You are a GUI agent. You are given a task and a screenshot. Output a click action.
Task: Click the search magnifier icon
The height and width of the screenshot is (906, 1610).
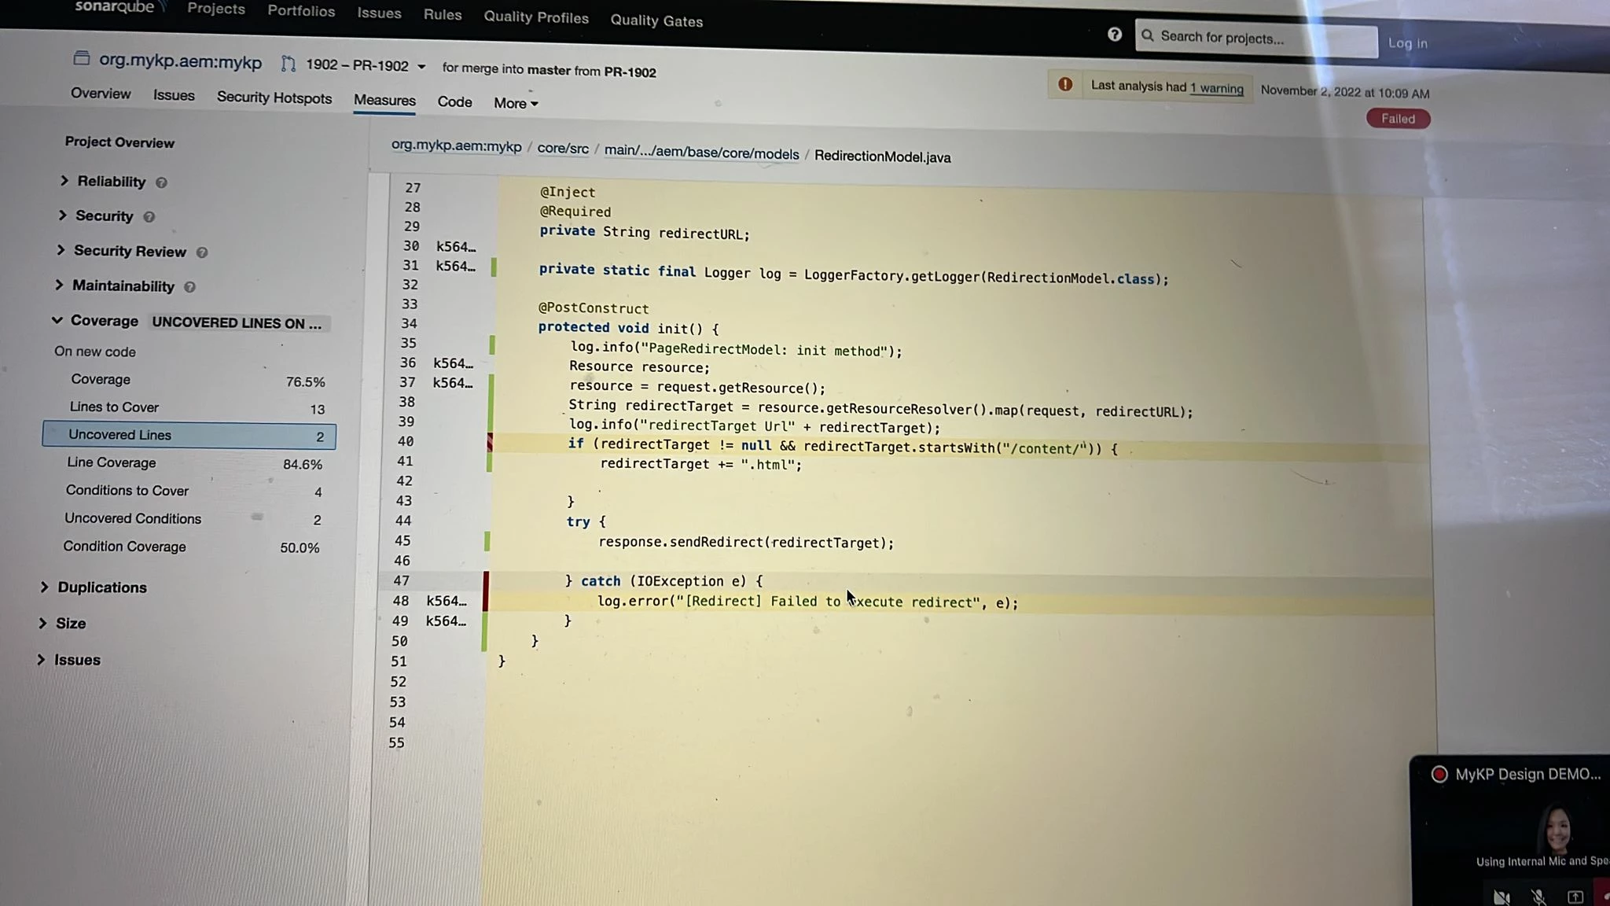(x=1148, y=36)
